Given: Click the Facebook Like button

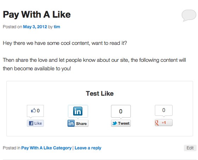Looking at the screenshot, I should point(35,123).
